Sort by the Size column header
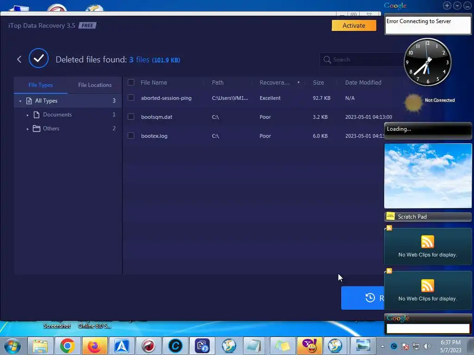 tap(318, 82)
